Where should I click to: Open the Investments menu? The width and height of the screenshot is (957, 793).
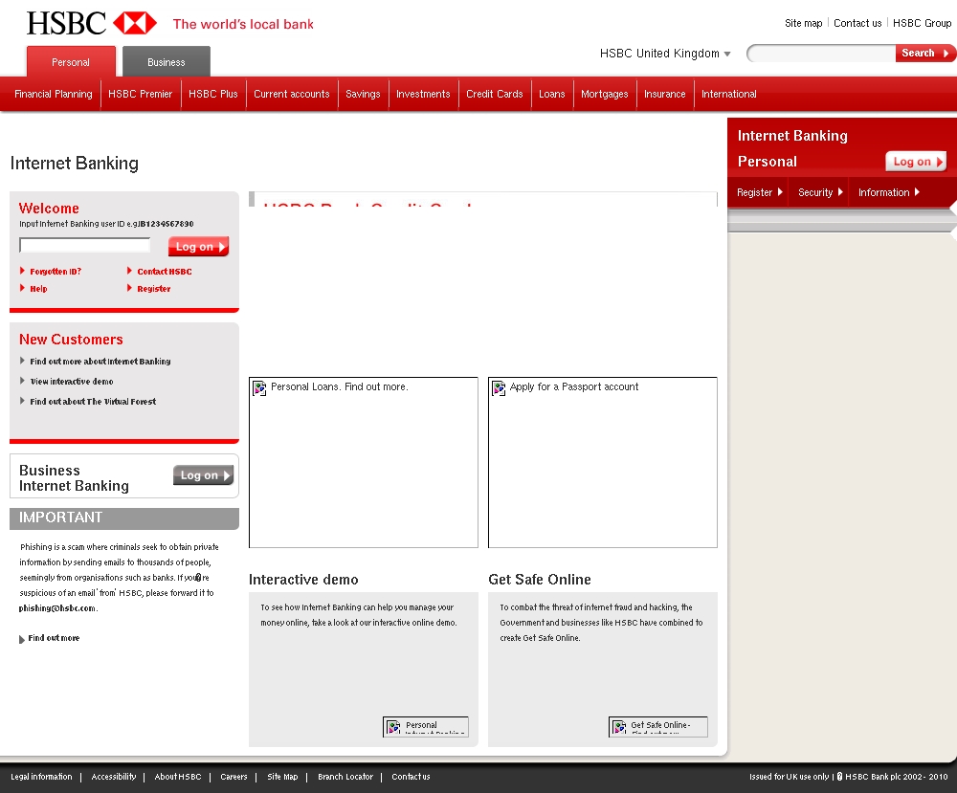pos(423,94)
